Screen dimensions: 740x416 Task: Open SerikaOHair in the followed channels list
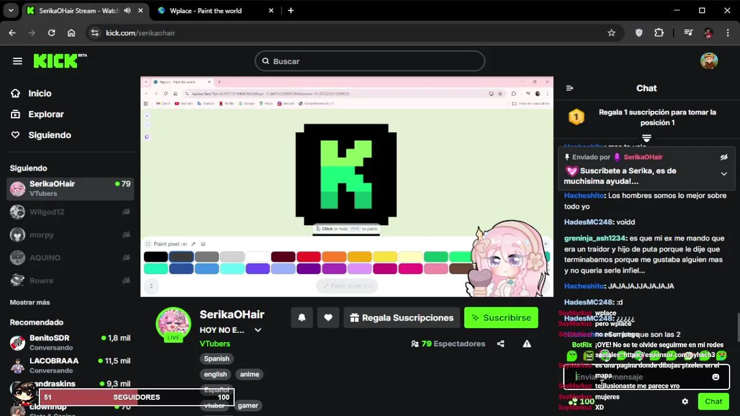click(70, 188)
